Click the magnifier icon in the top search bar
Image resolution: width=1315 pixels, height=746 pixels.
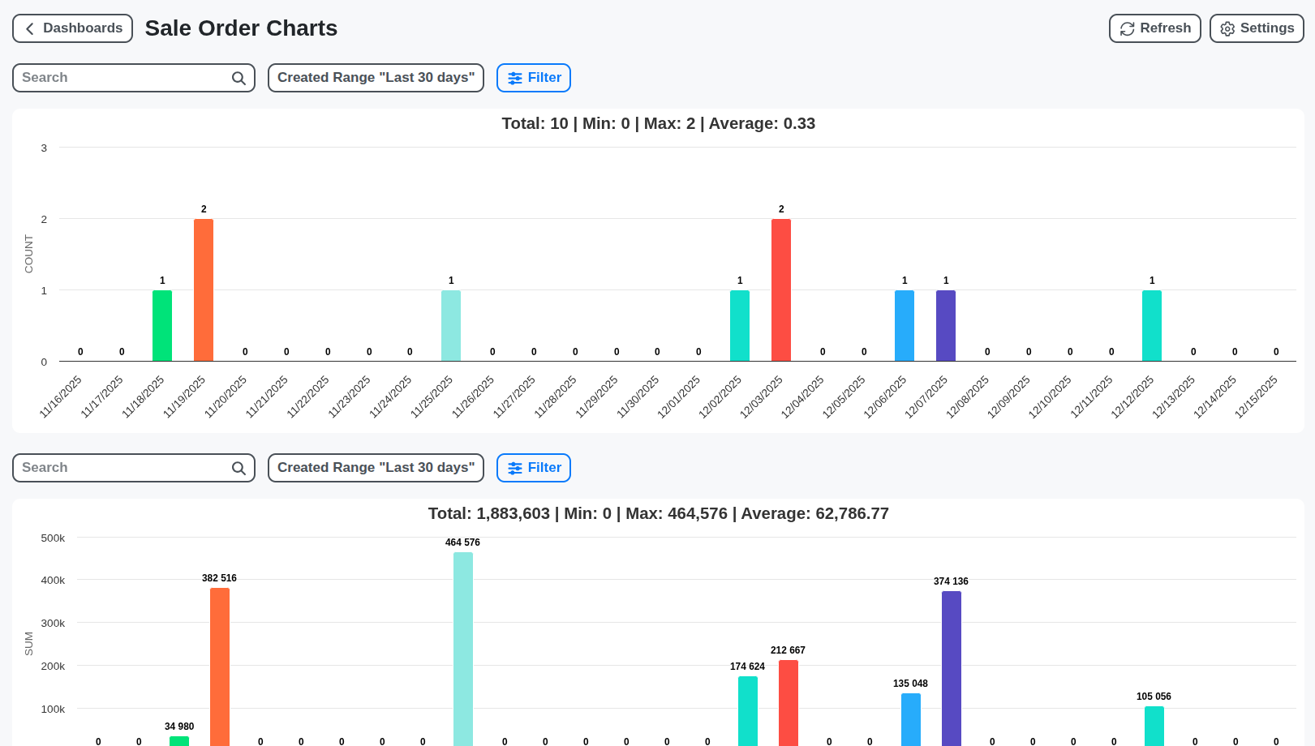[x=238, y=78]
